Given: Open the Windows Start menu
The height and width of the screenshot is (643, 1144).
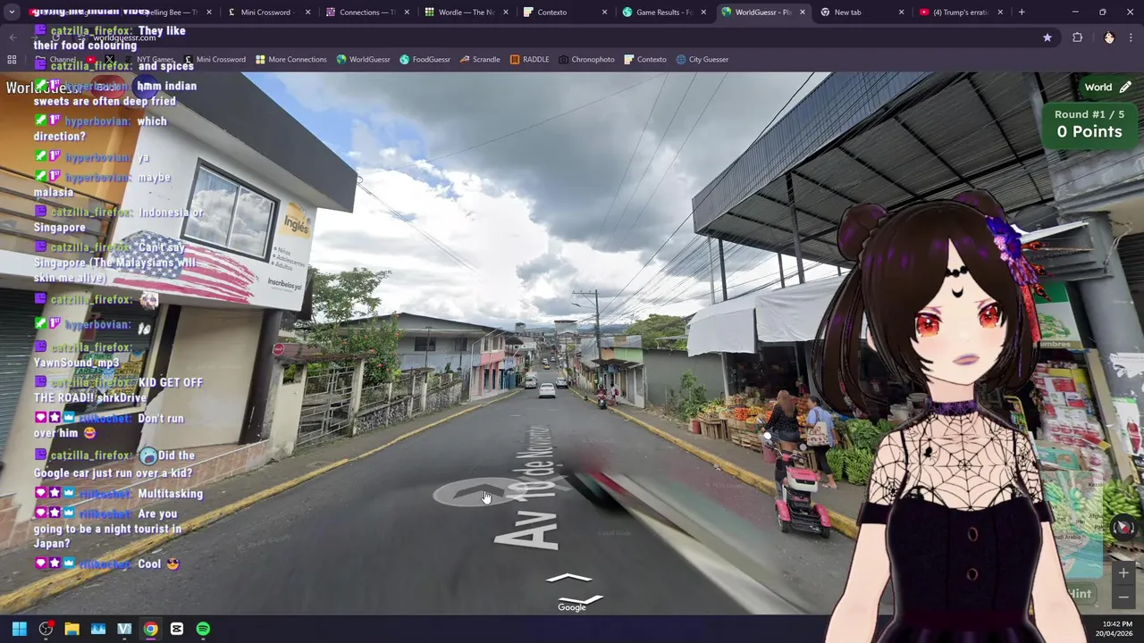Looking at the screenshot, I should click(19, 629).
